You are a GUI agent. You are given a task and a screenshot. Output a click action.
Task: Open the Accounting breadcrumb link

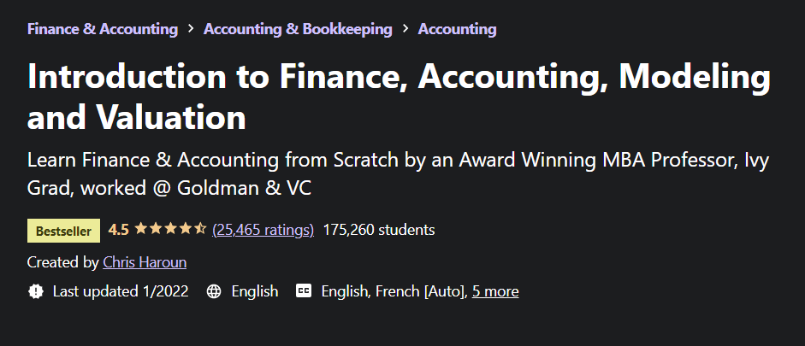(x=457, y=29)
